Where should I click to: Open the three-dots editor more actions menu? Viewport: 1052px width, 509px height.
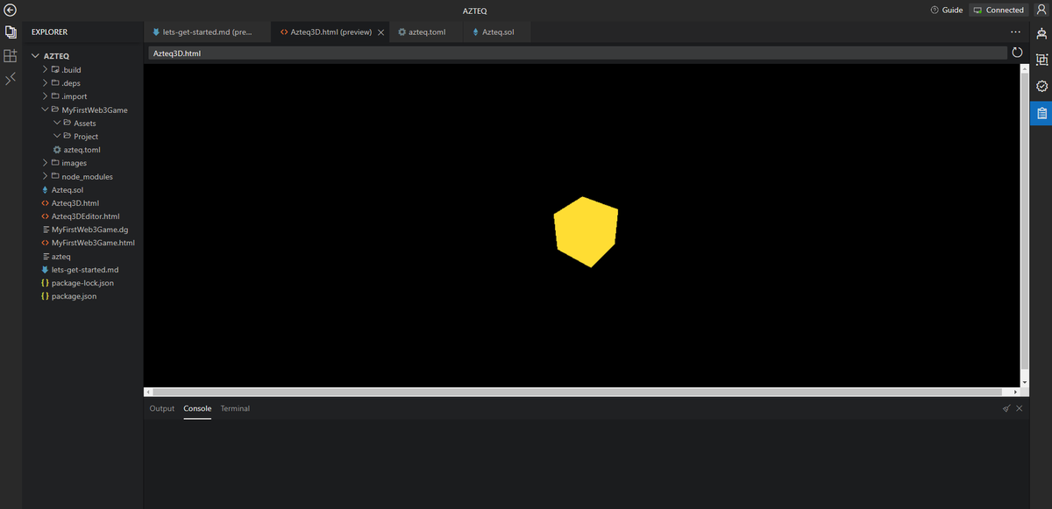(x=1016, y=32)
